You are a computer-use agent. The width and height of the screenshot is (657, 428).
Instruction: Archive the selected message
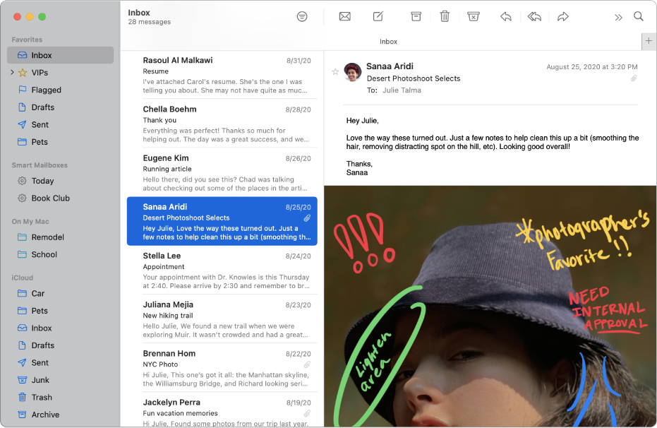pos(416,17)
